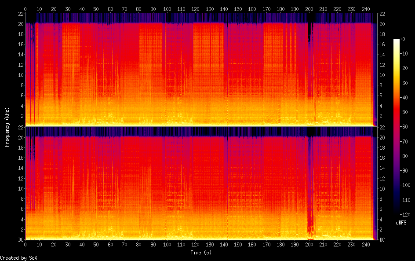Click the 'DC' label at bottom-left axis
This screenshot has height=261, width=415.
coord(21,239)
